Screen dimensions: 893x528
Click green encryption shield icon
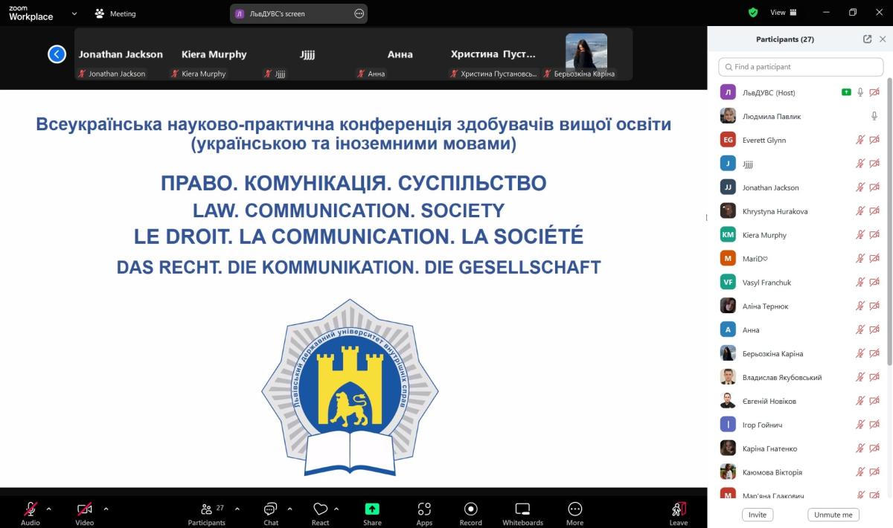[x=753, y=13]
